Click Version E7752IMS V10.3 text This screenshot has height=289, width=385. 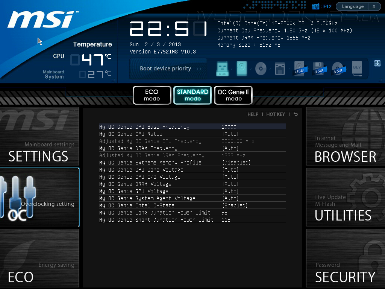[x=163, y=52]
